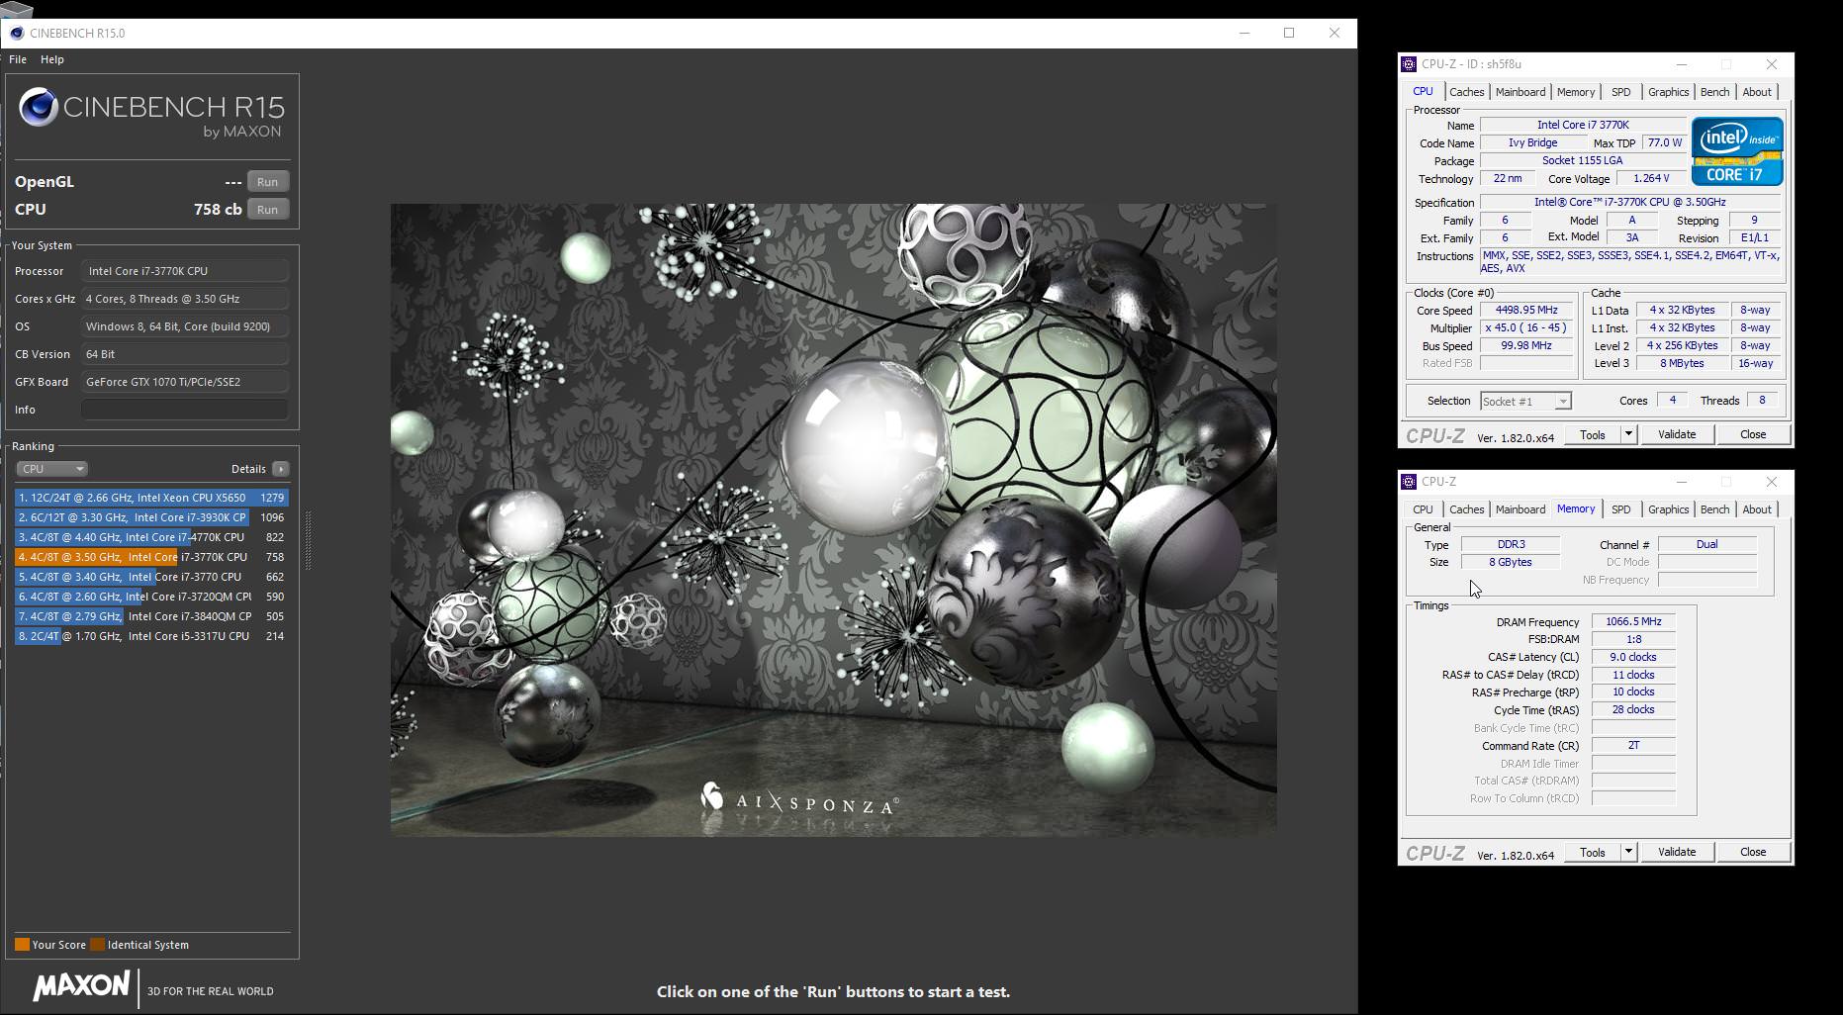This screenshot has width=1843, height=1015.
Task: Select ranking row Intel Core i7-3770 CPU 662
Action: 151,577
